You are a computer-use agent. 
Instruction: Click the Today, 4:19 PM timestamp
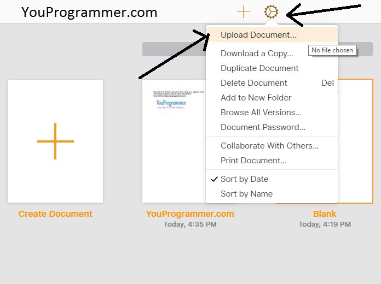click(x=325, y=224)
